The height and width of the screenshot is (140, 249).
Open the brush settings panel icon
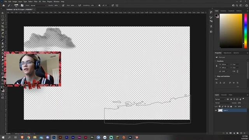point(22,5)
